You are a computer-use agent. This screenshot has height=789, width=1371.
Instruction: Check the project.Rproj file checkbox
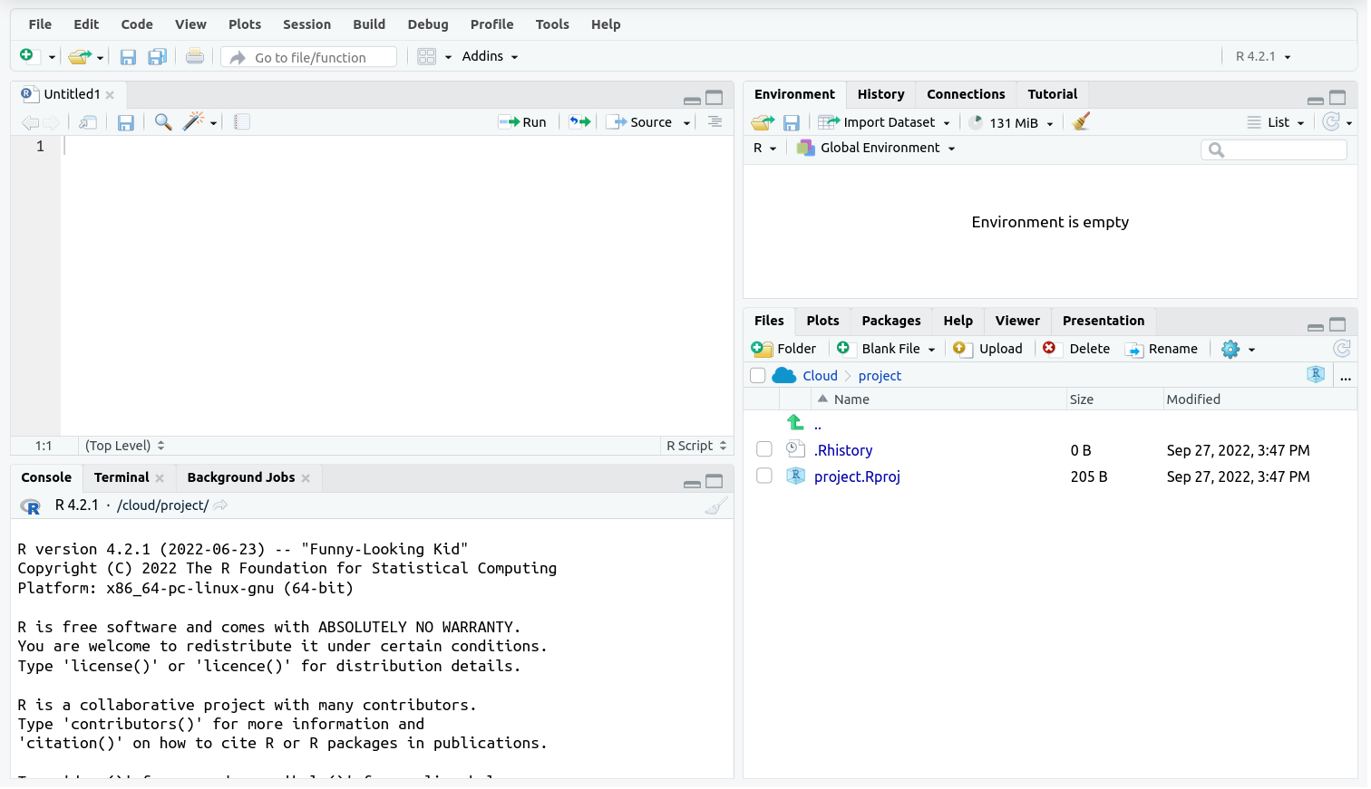(x=764, y=476)
